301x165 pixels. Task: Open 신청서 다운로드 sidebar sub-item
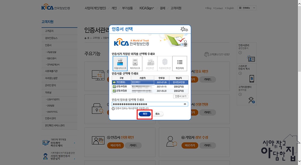53,99
